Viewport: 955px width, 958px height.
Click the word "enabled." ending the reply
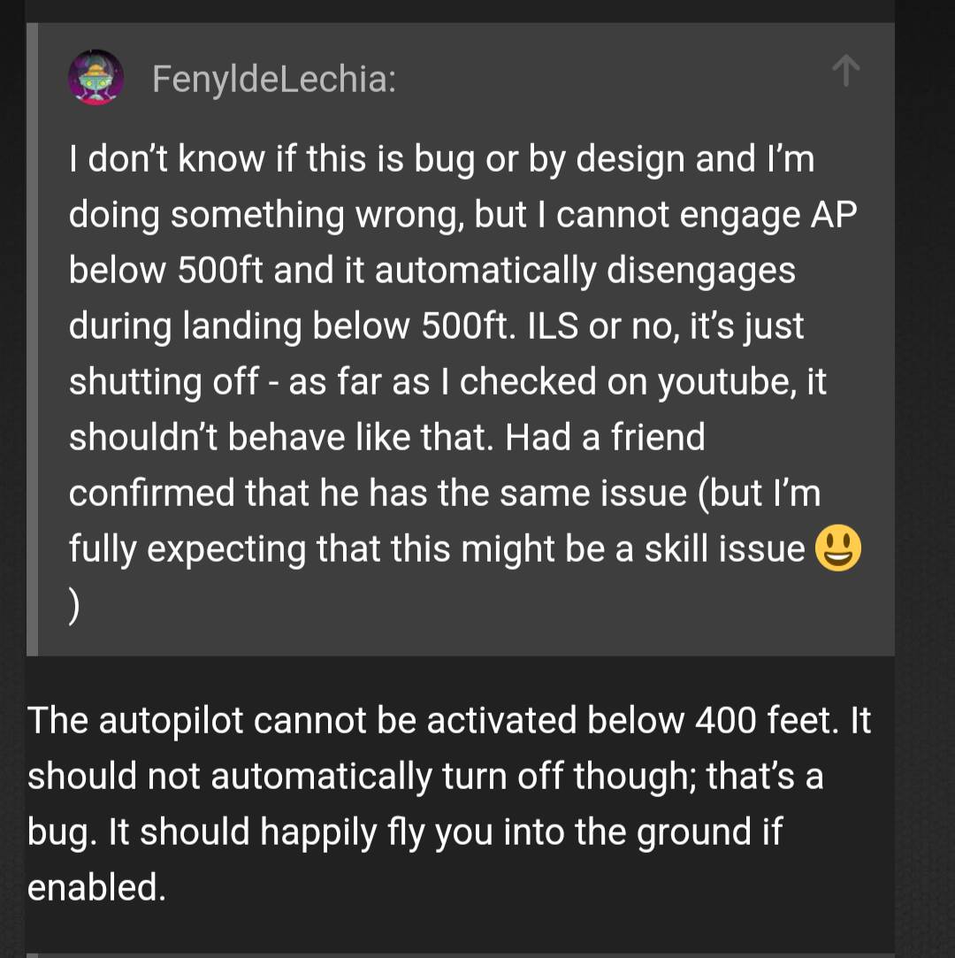(x=96, y=888)
